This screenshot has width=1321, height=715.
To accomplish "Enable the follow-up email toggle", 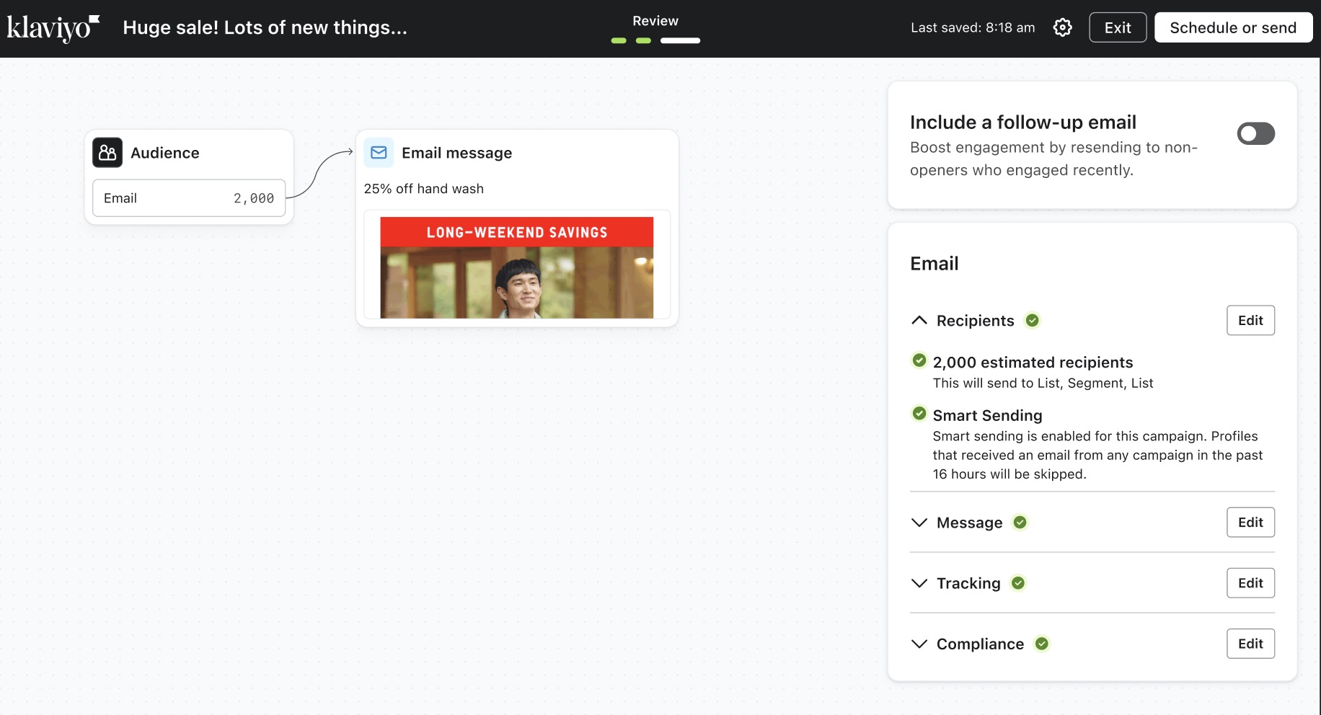I will (x=1255, y=133).
